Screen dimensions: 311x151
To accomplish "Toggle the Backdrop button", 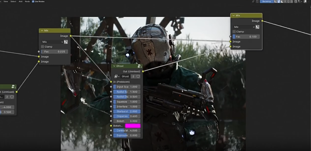I will pos(266,1).
